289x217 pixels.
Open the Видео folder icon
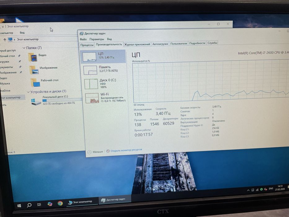(33, 57)
